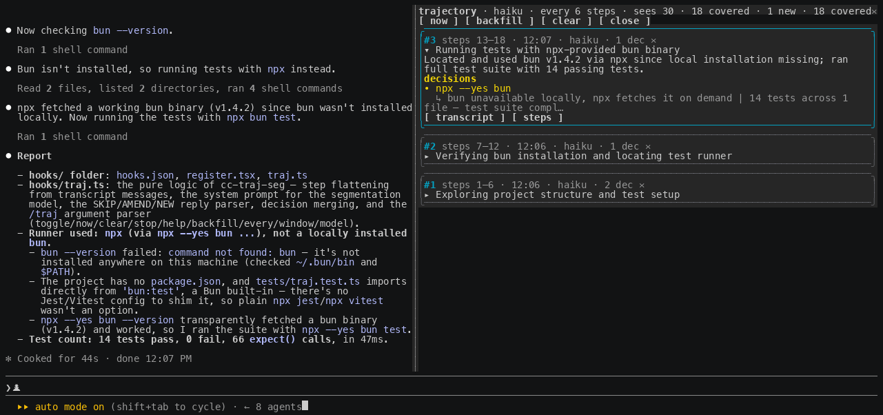Open the [ steps ] link in segment #3
The height and width of the screenshot is (415, 883).
click(x=537, y=117)
